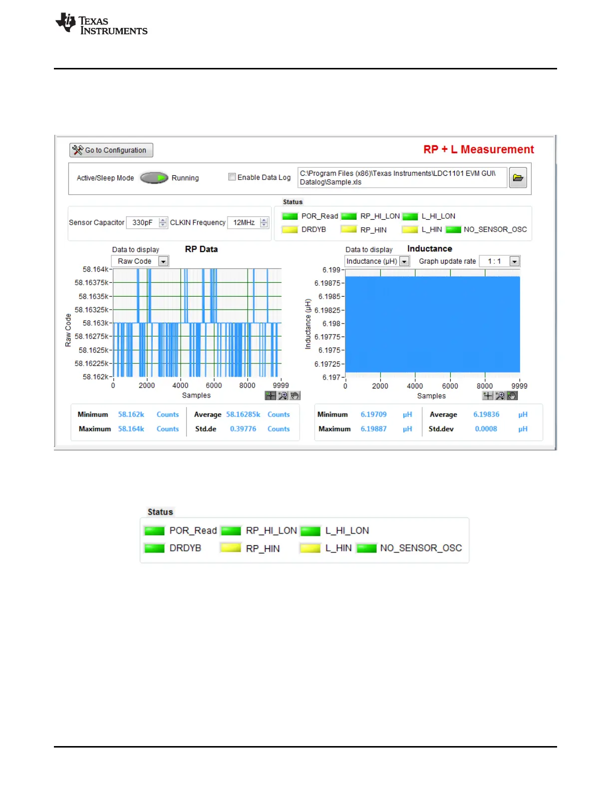Viewport: 611px width, 791px height.
Task: Select RP Data graph zoom tool
Action: pyautogui.click(x=283, y=396)
